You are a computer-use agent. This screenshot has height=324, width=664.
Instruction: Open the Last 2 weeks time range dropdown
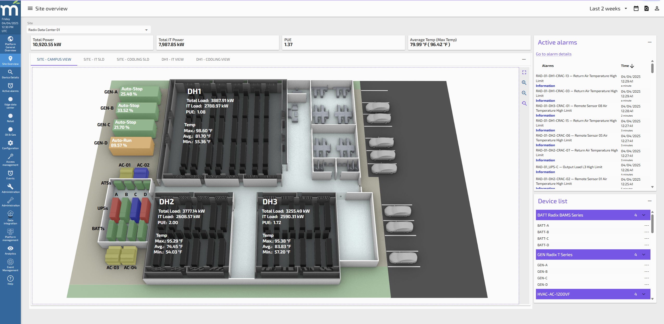(x=608, y=9)
